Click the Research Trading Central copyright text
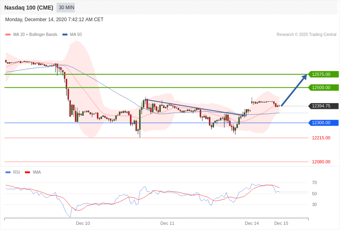Image resolution: width=340 pixels, height=230 pixels. coord(306,35)
